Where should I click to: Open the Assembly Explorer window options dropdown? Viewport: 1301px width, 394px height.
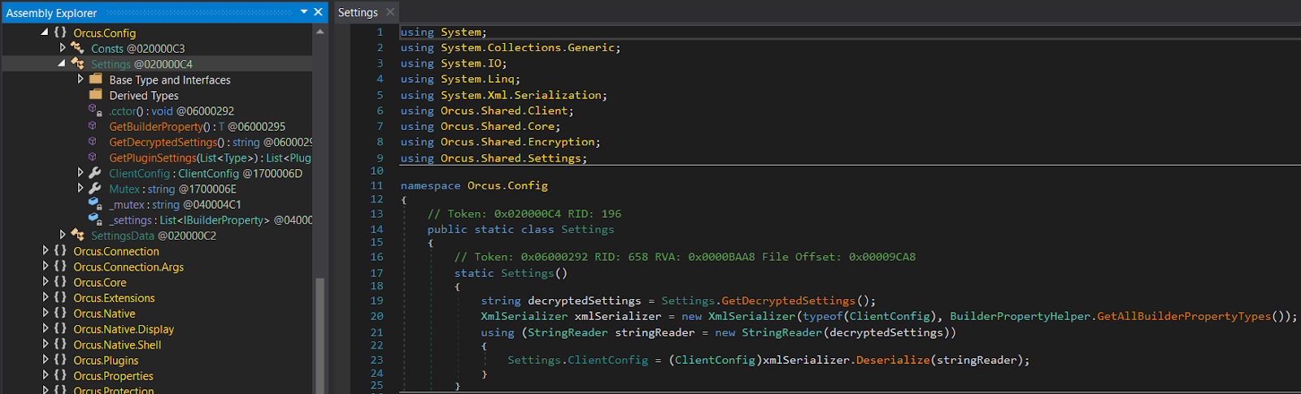[304, 12]
